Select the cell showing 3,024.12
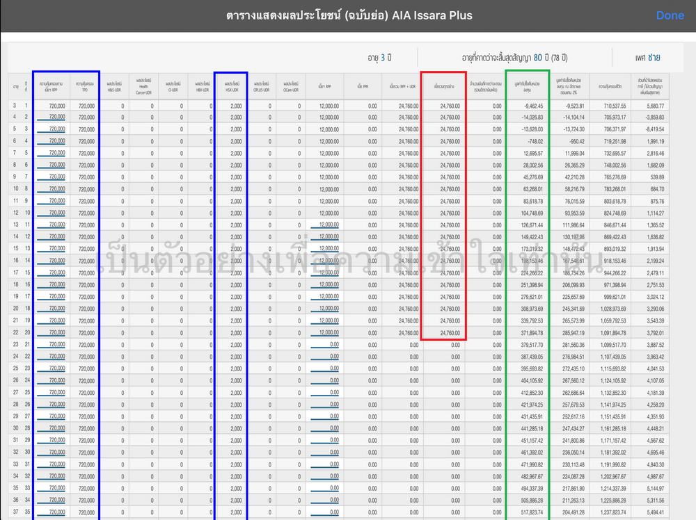Image resolution: width=696 pixels, height=520 pixels. (x=656, y=297)
